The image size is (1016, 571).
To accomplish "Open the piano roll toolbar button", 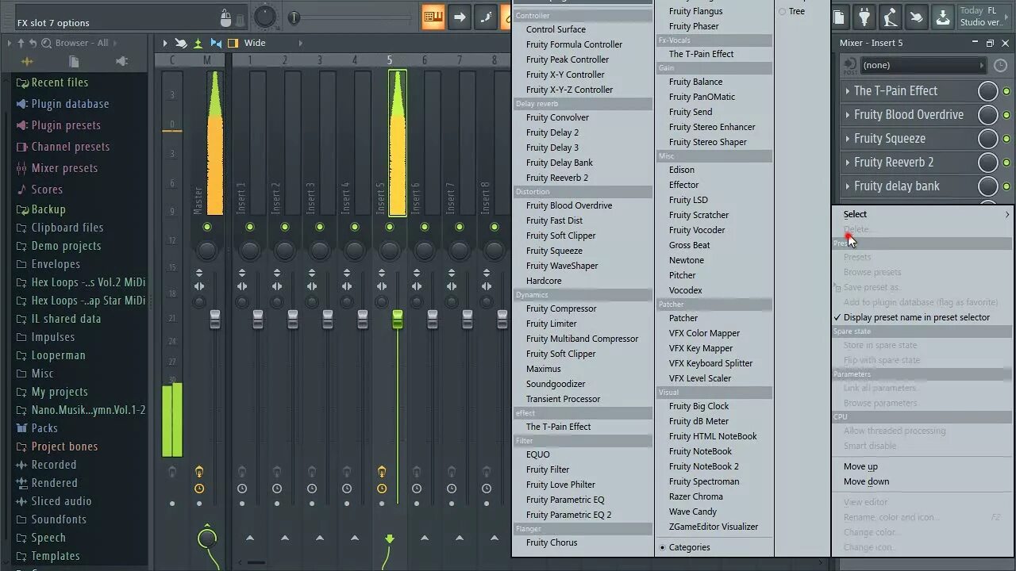I will click(433, 16).
